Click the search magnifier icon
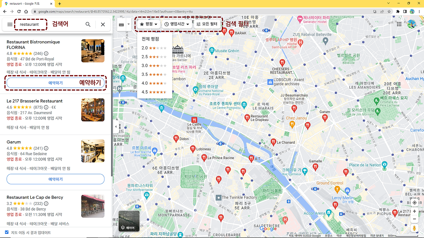This screenshot has height=238, width=424. (88, 24)
